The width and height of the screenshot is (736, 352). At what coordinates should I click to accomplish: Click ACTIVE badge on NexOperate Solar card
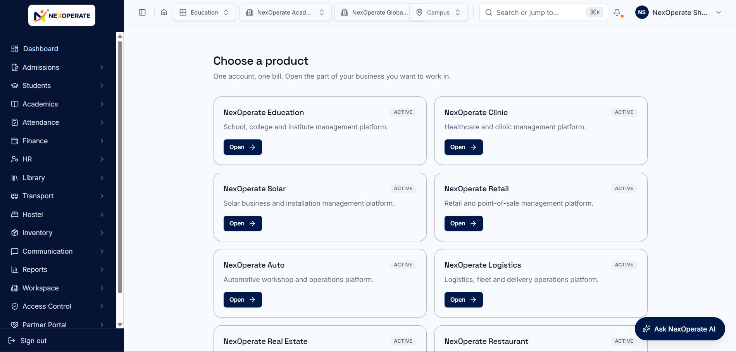[x=403, y=189]
